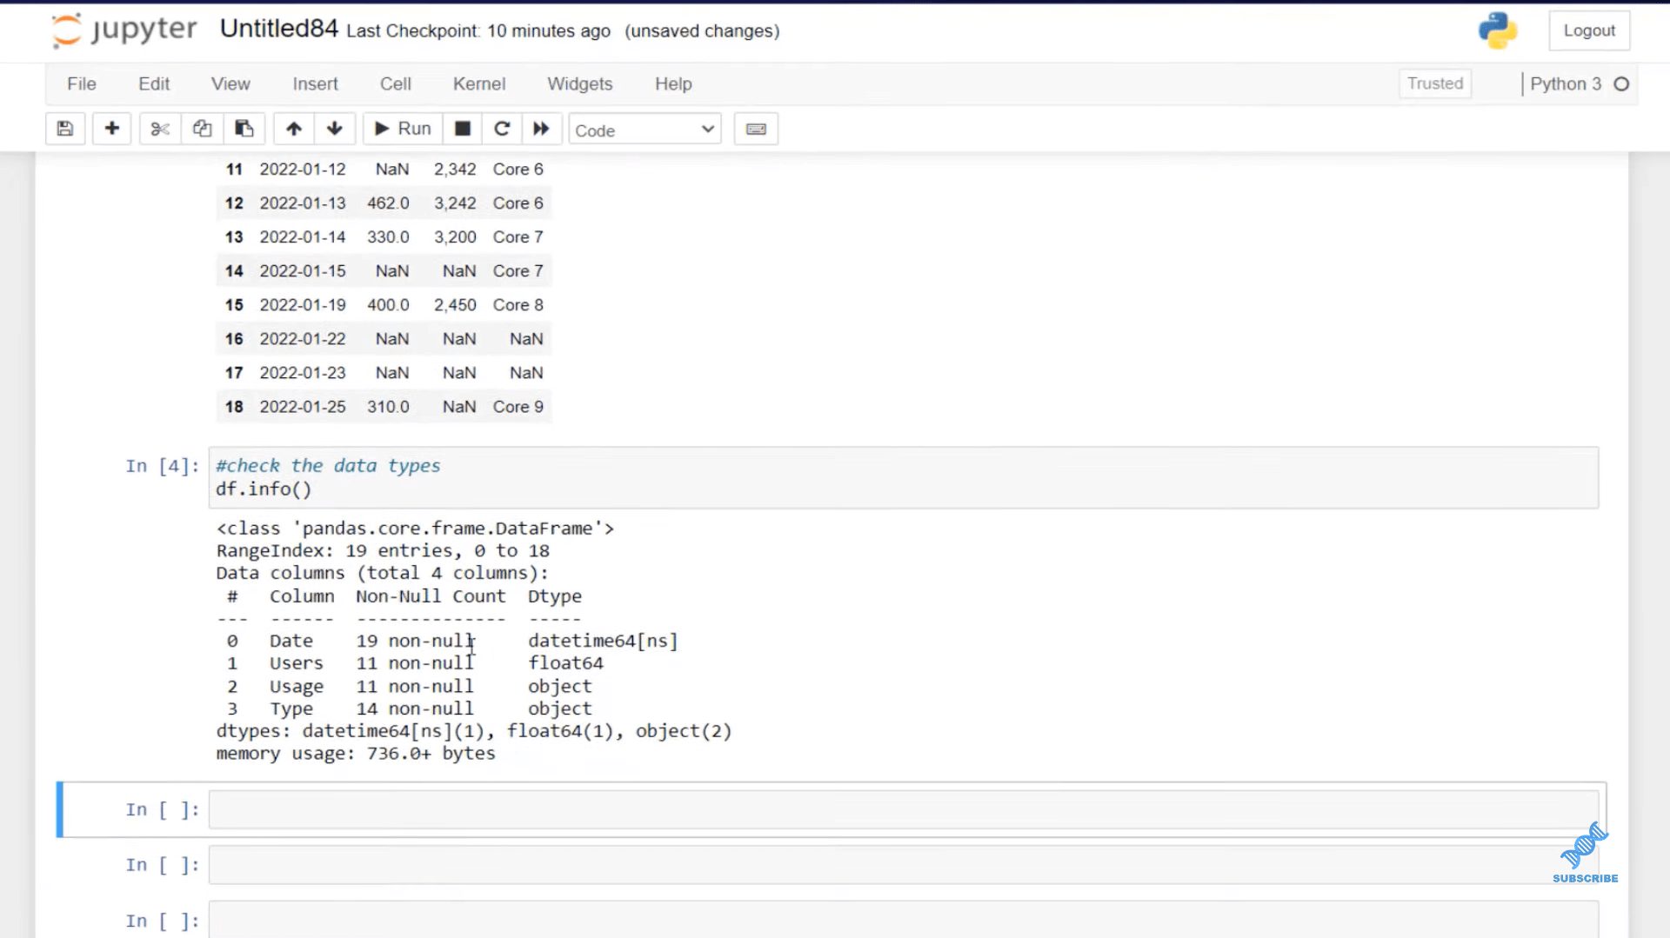Click the Core 9 cell in row 18
1670x938 pixels.
518,407
